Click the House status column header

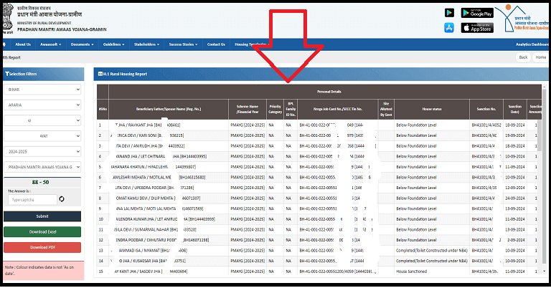tap(432, 109)
